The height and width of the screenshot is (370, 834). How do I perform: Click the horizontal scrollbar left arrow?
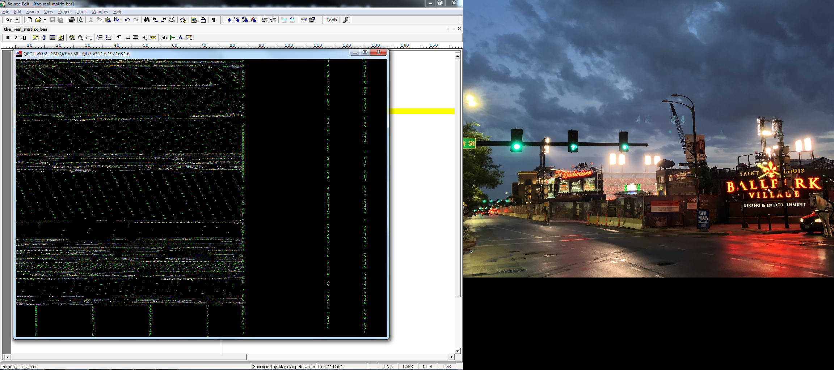click(x=8, y=357)
